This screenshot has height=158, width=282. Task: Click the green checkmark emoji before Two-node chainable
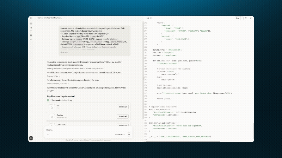[x=48, y=100]
